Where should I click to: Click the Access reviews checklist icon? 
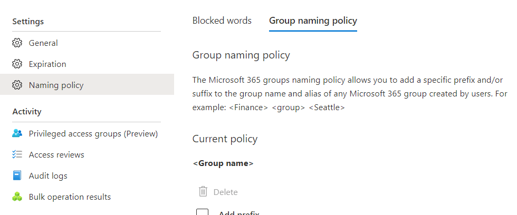click(17, 154)
